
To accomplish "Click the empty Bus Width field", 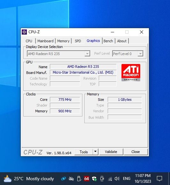I will click(125, 117).
